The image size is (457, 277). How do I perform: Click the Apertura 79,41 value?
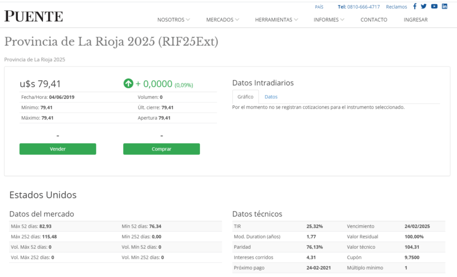[x=164, y=118]
